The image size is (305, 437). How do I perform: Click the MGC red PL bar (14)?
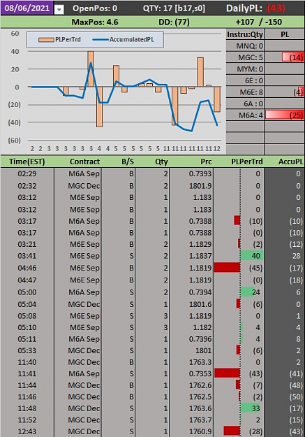point(292,57)
